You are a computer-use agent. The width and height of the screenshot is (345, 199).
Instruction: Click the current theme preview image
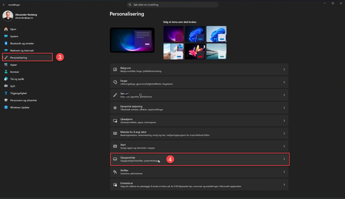click(x=132, y=40)
